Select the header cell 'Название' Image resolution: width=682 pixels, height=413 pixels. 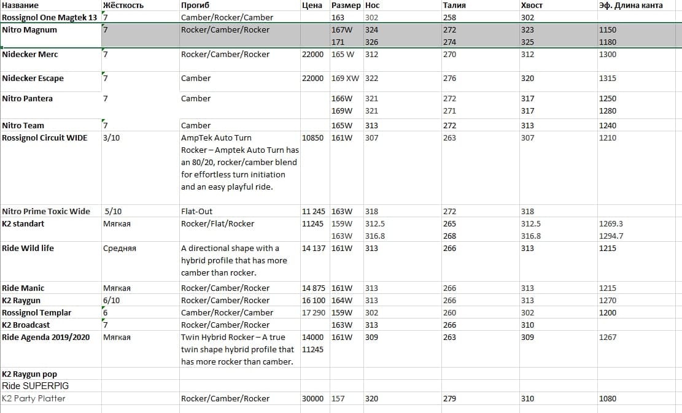[51, 6]
